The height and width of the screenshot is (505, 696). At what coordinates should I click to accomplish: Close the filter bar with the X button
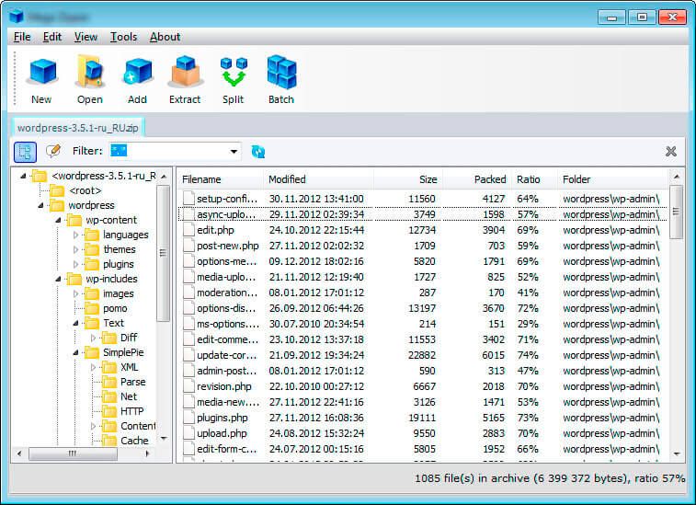pyautogui.click(x=671, y=151)
